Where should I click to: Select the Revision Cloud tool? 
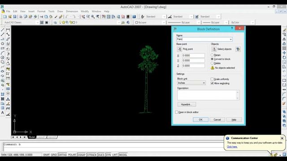pyautogui.click(x=3, y=62)
